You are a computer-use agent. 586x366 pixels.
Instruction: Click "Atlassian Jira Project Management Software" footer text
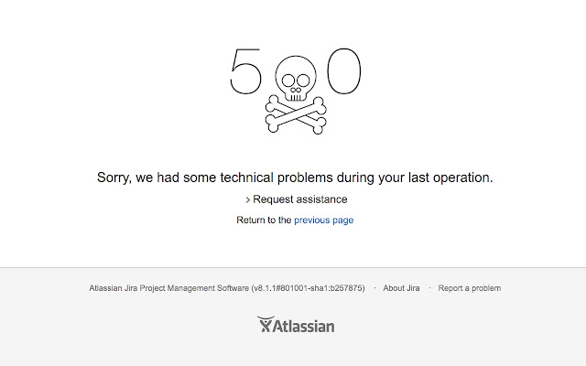click(168, 288)
